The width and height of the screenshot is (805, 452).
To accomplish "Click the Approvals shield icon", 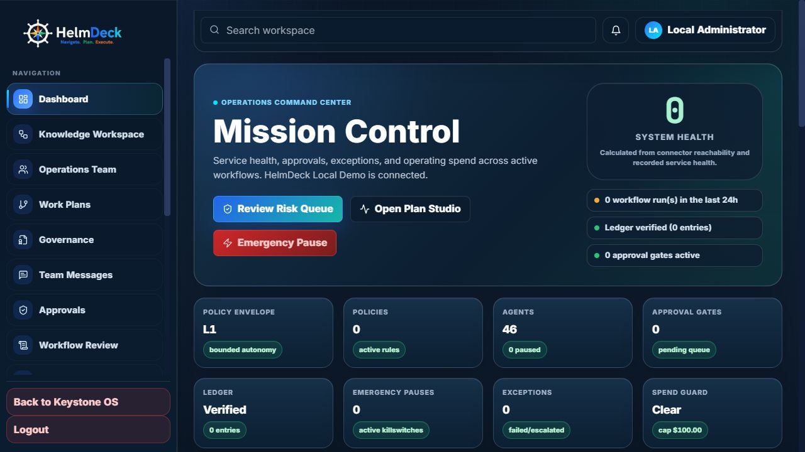I will (x=23, y=310).
